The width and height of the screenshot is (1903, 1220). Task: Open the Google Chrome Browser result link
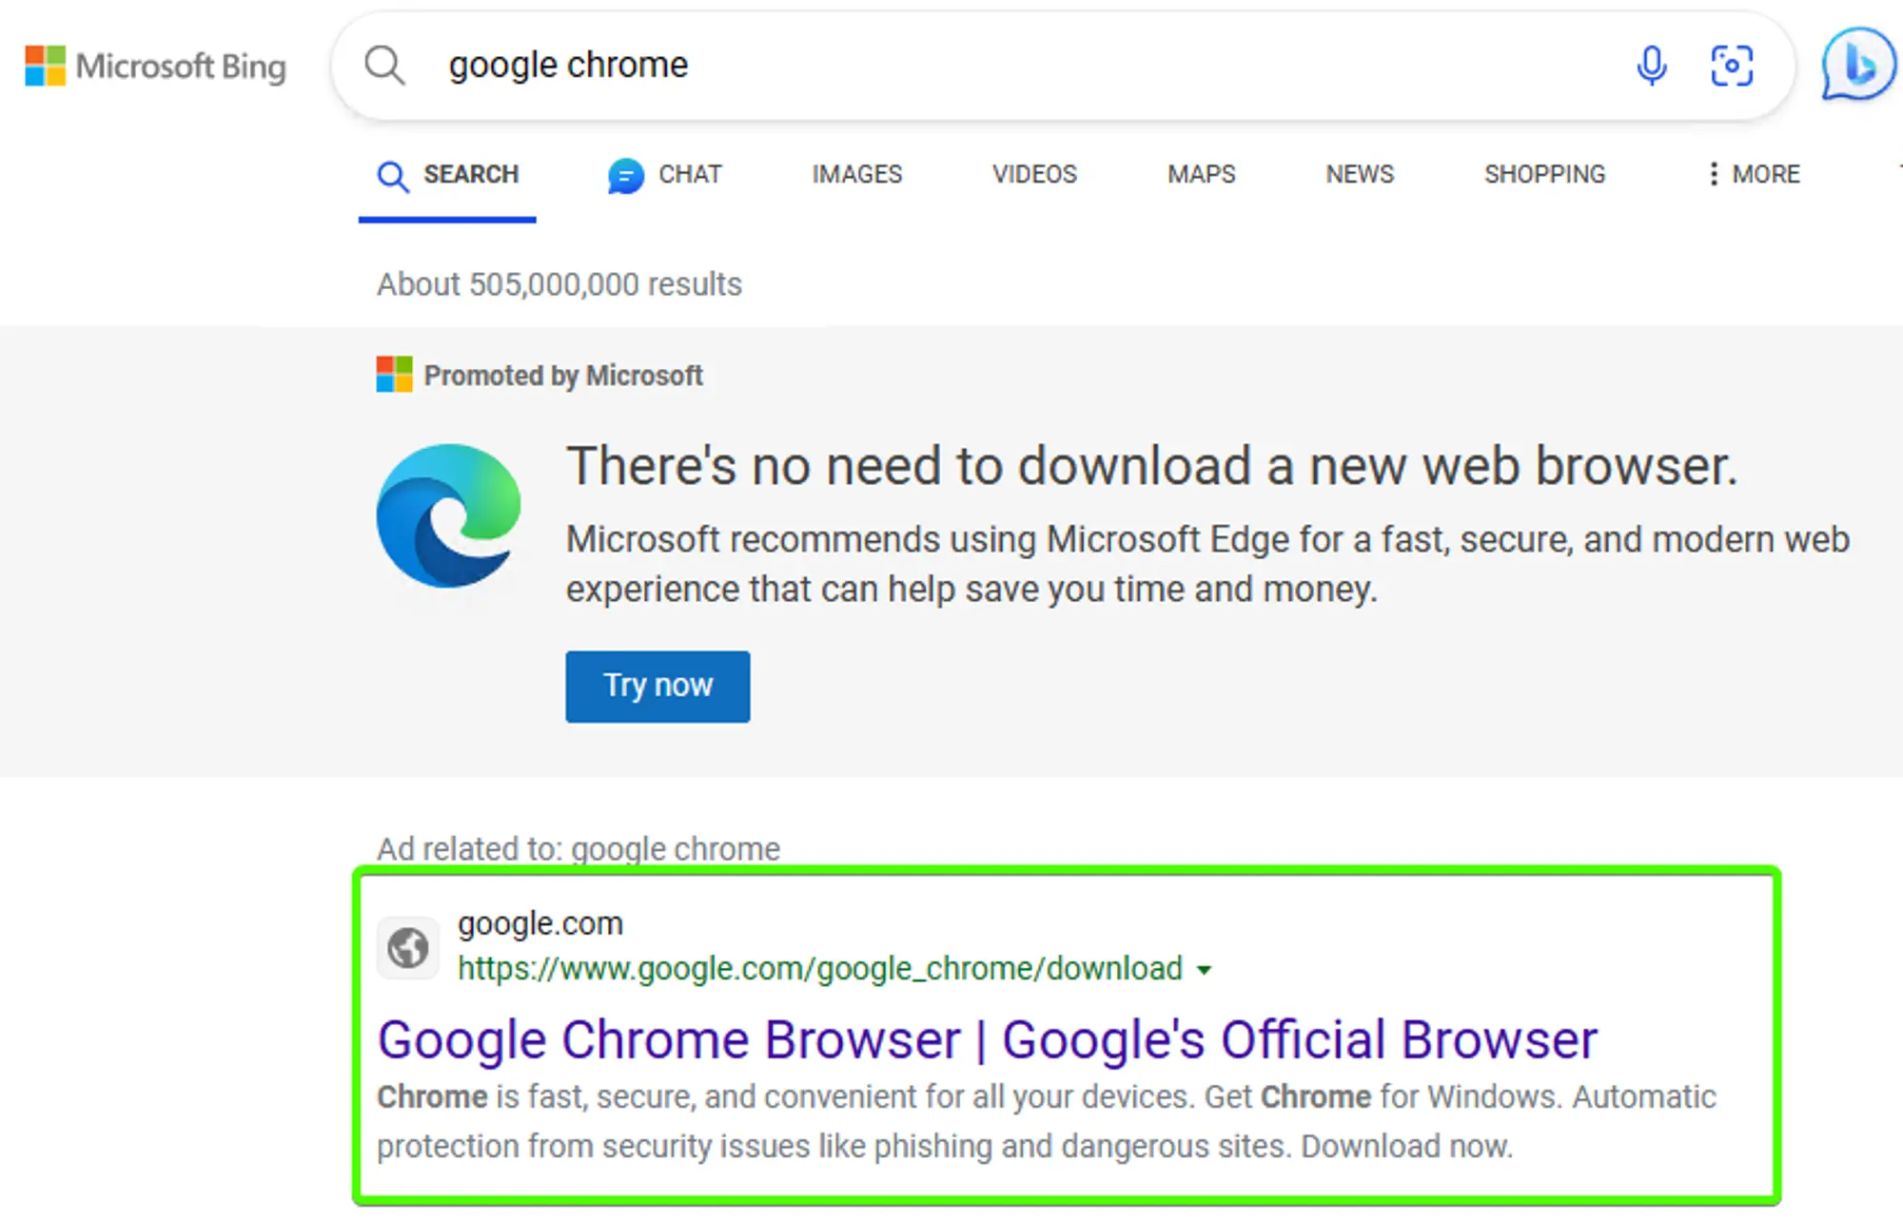click(987, 1038)
